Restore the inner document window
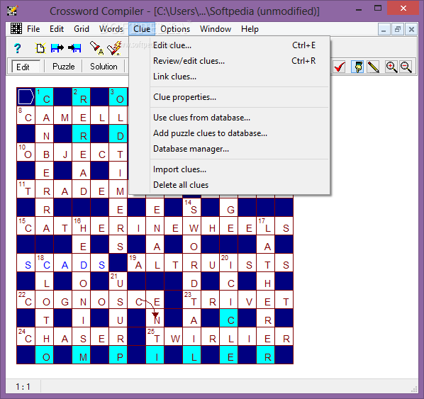 point(398,29)
